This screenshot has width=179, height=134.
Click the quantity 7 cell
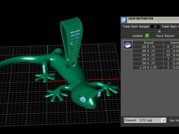[168, 59]
